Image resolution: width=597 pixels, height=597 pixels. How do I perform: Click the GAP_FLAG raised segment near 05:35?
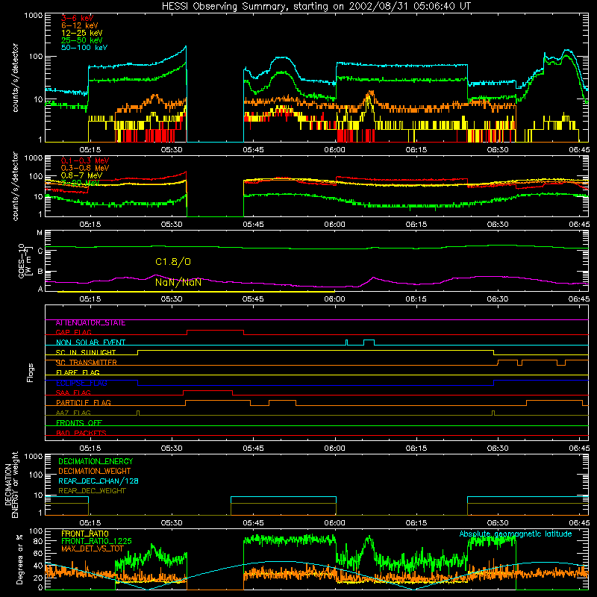215,331
